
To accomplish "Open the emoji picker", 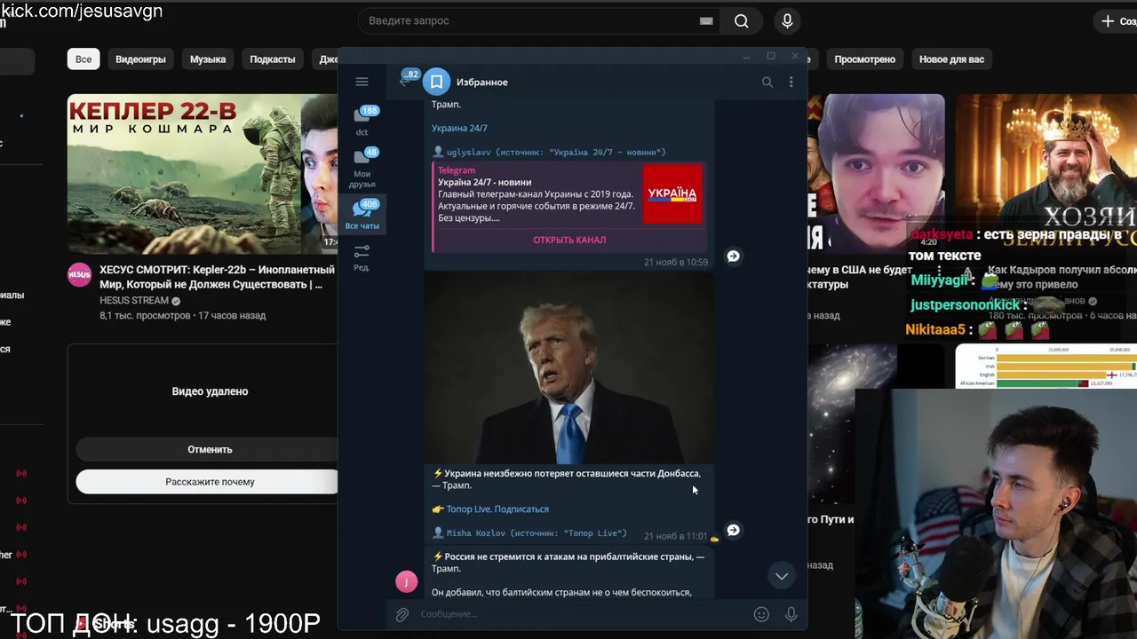I will 761,614.
